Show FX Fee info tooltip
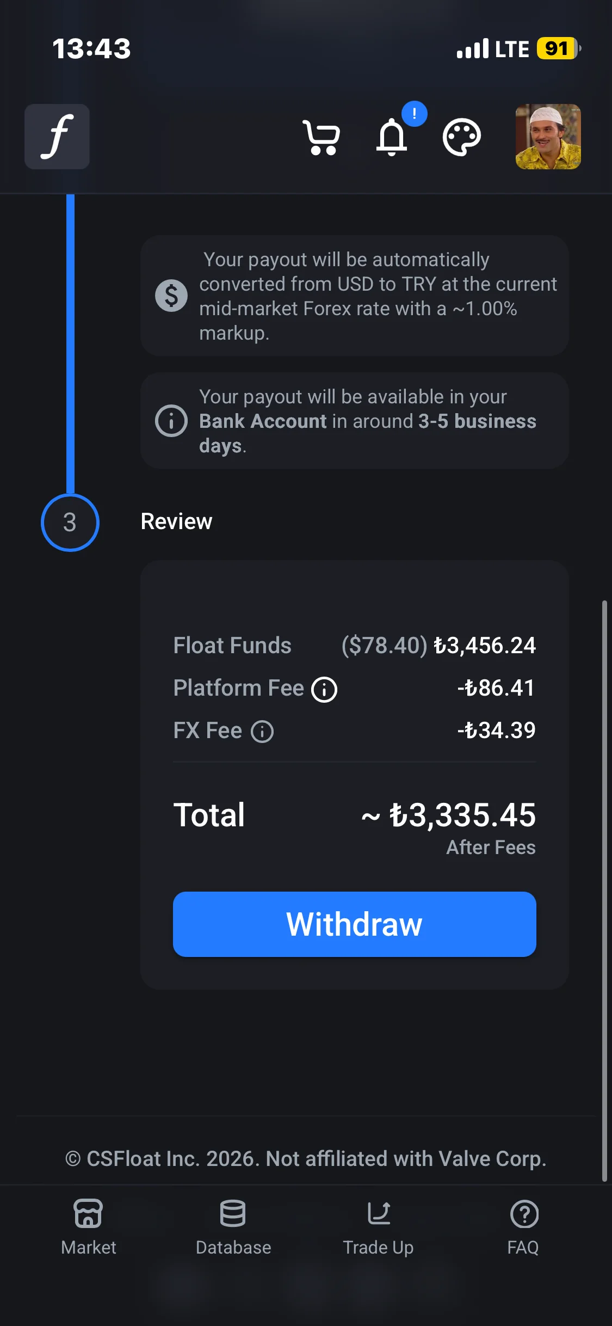The width and height of the screenshot is (612, 1326). pos(262,732)
